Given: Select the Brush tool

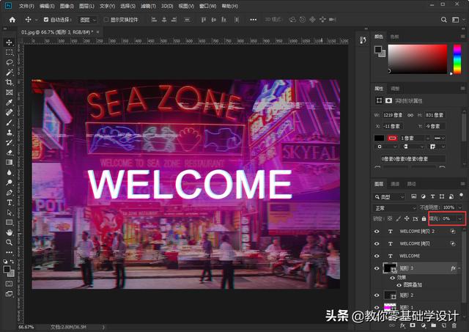Looking at the screenshot, I should coord(9,122).
